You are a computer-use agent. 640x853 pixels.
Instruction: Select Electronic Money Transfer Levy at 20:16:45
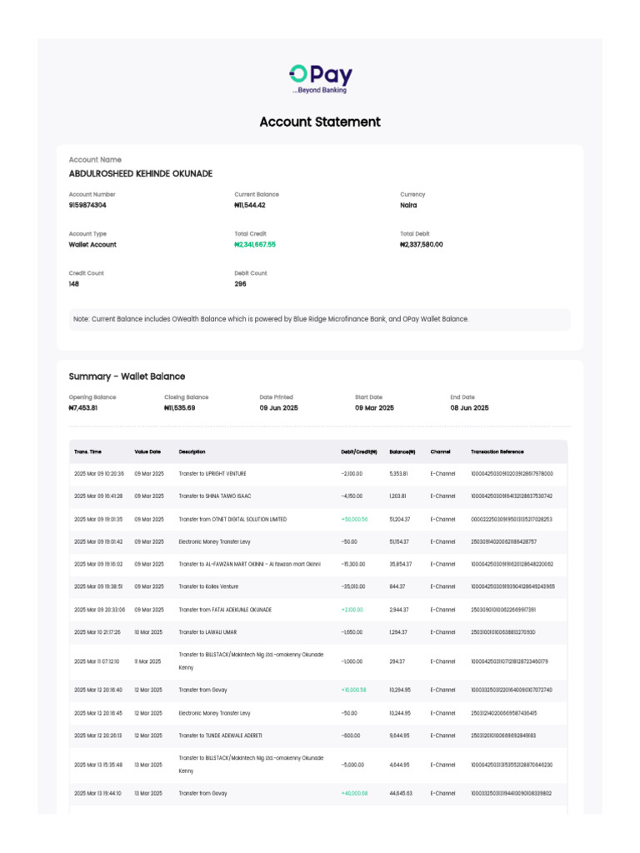tap(214, 713)
